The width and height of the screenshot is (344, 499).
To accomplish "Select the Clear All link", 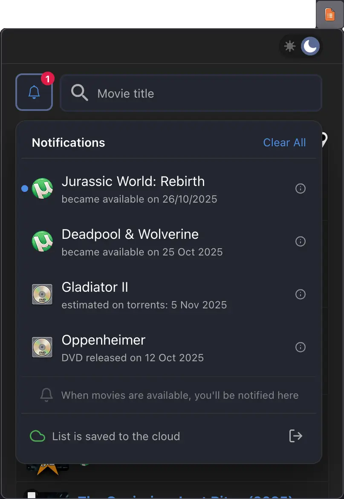I will [284, 142].
